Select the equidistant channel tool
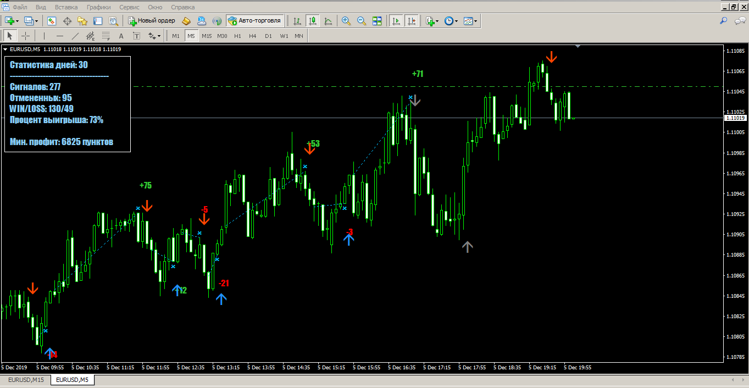This screenshot has height=388, width=749. [90, 36]
